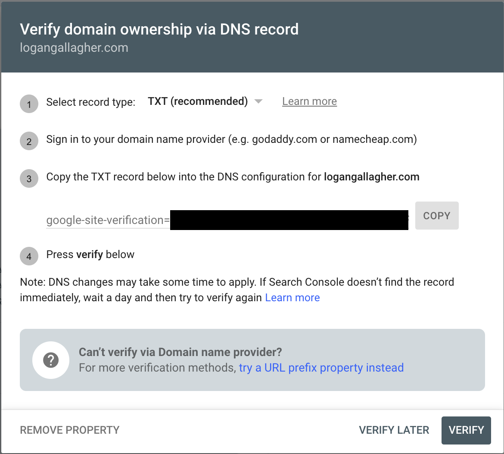
Task: Click the Sign in to domain provider instruction
Action: [x=231, y=140]
